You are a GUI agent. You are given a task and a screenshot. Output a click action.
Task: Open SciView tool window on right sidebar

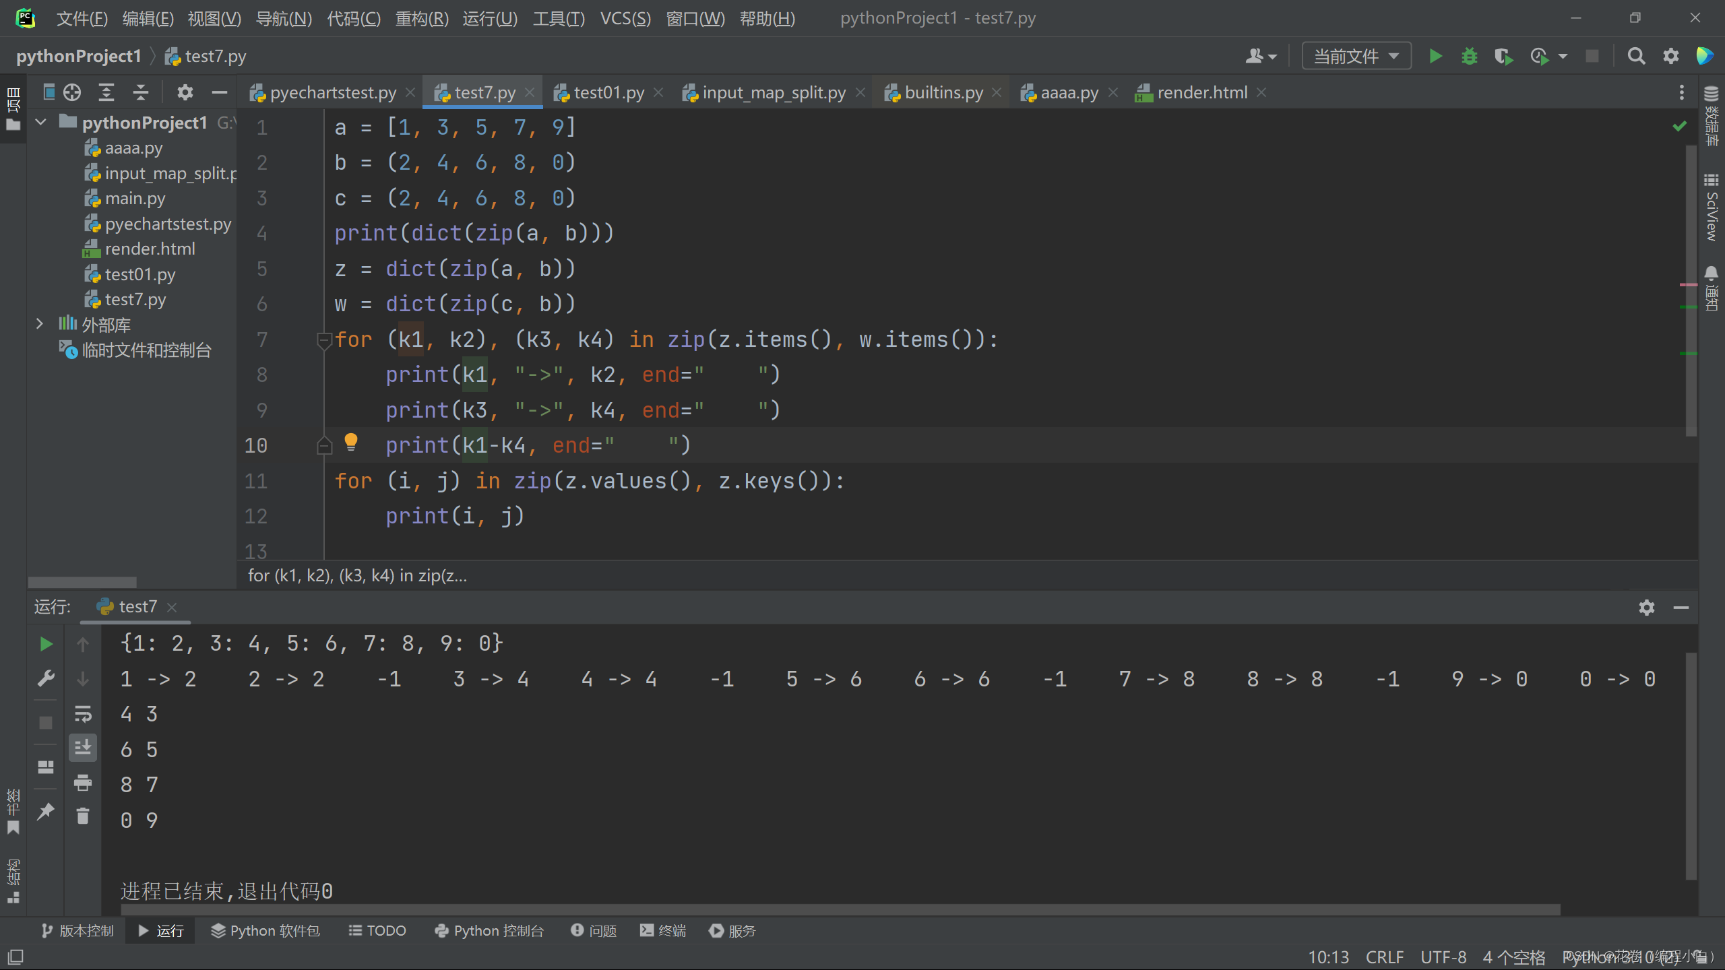[x=1712, y=207]
